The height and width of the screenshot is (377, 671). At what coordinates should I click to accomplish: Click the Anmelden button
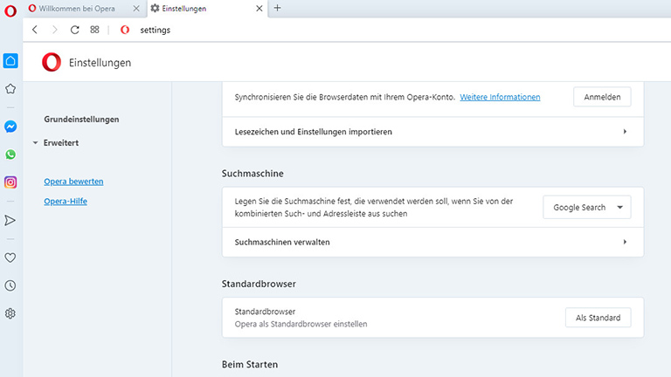coord(602,97)
